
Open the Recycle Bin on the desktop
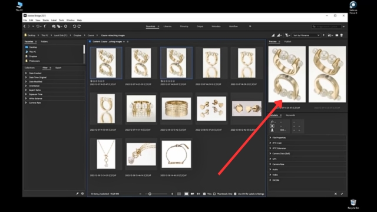(353, 204)
